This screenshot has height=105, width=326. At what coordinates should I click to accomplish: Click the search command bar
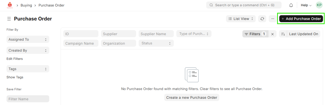point(244,5)
